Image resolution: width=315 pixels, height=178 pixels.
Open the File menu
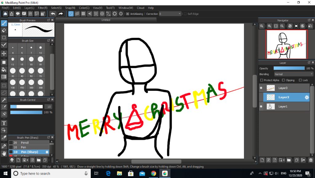[x=6, y=8]
